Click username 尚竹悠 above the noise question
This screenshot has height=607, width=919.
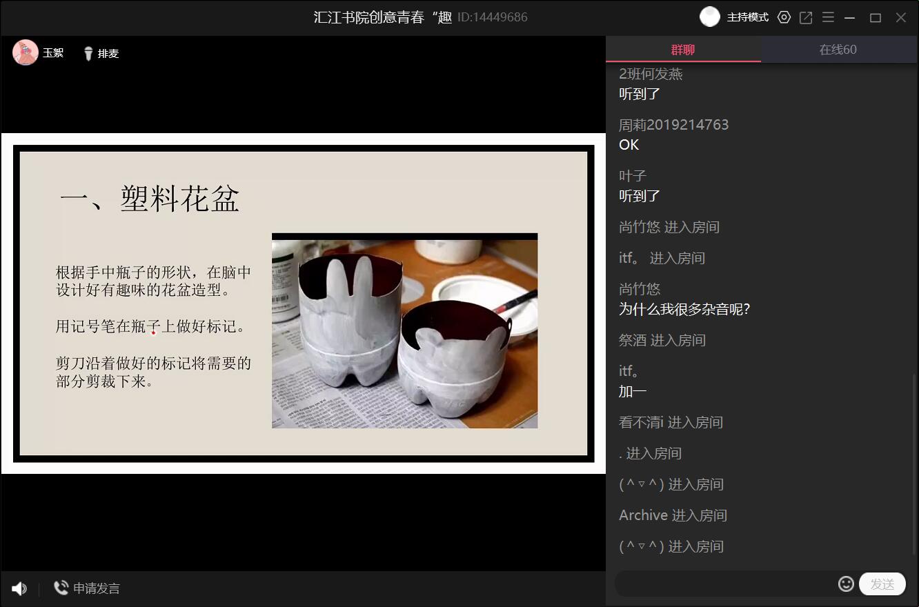(640, 289)
